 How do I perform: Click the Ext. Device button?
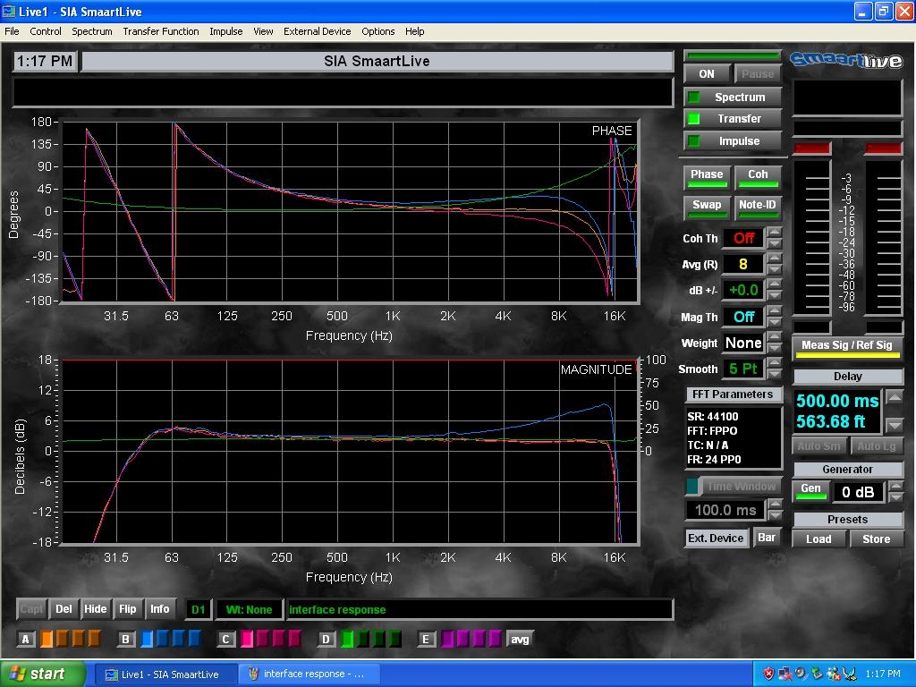pyautogui.click(x=716, y=538)
